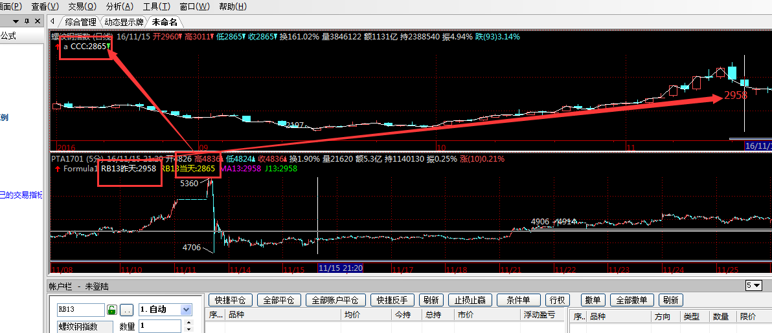Click the J13:2958 indicator label
Screen dimensions: 772x333
[281, 169]
